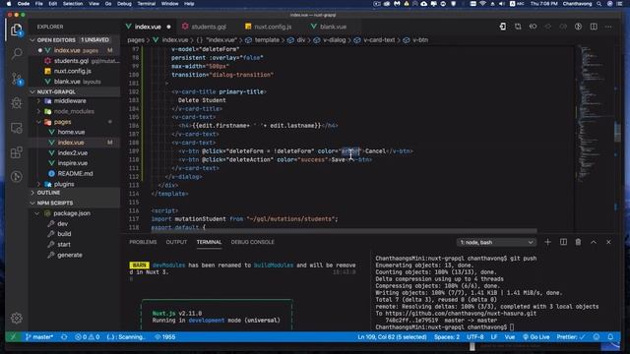The width and height of the screenshot is (630, 354).
Task: Collapse the OPEN EDITORS section
Action: coord(75,39)
